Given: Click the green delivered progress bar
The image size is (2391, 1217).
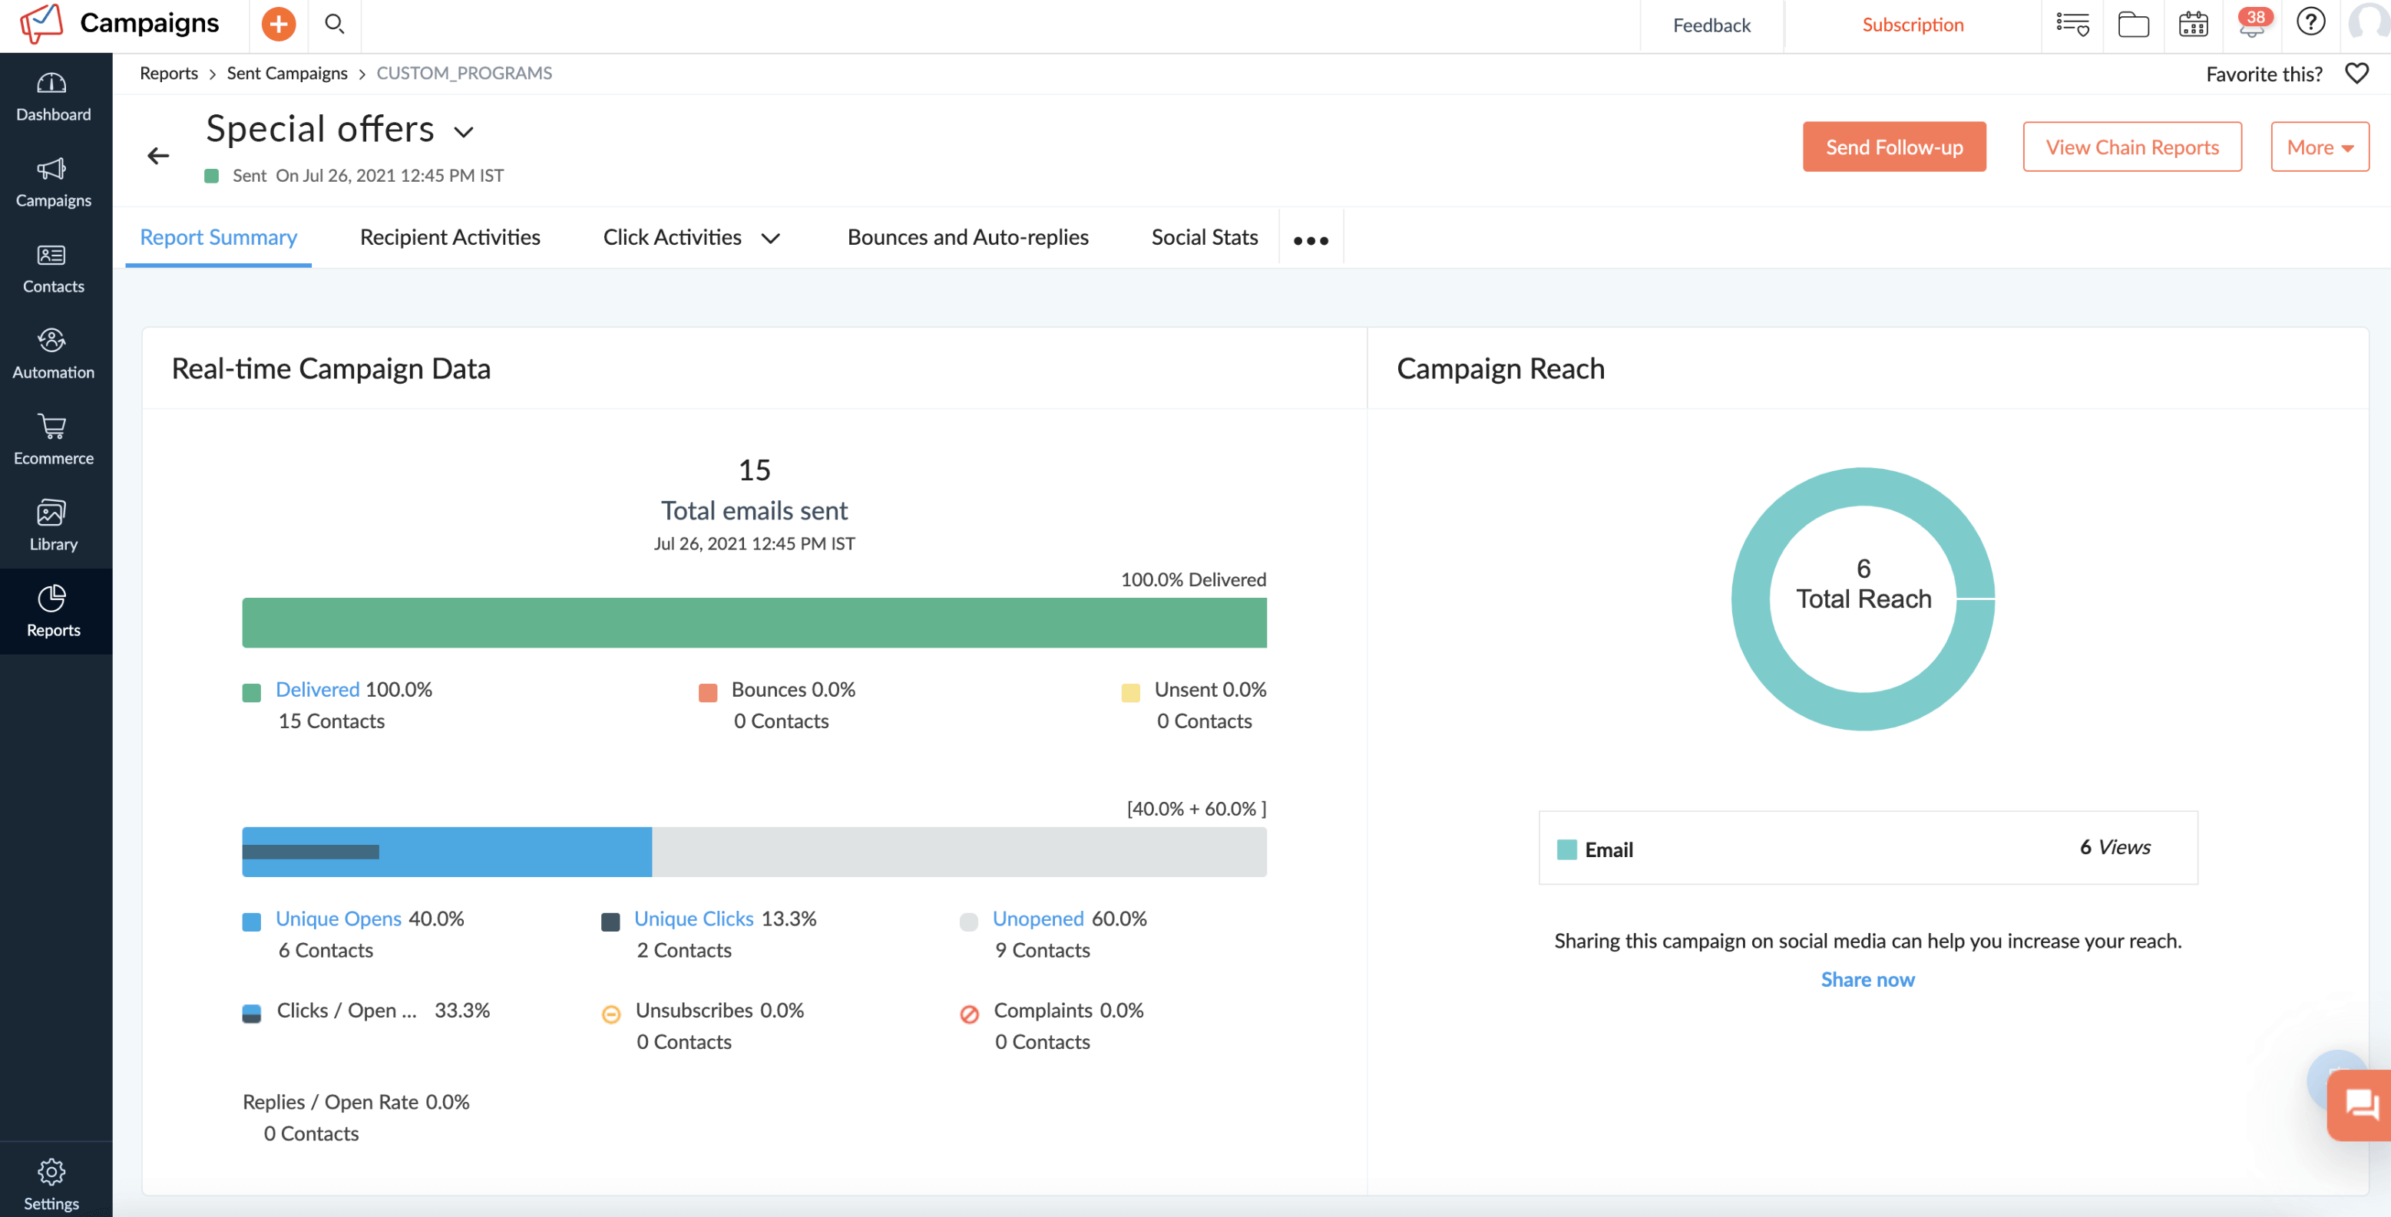Looking at the screenshot, I should [754, 622].
